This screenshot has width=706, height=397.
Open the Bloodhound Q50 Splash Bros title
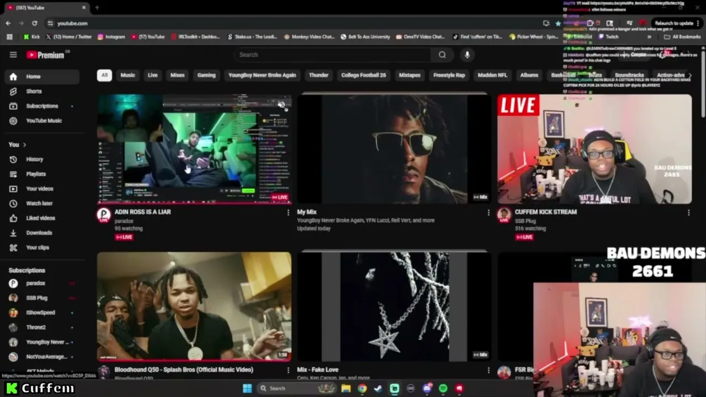click(x=184, y=370)
